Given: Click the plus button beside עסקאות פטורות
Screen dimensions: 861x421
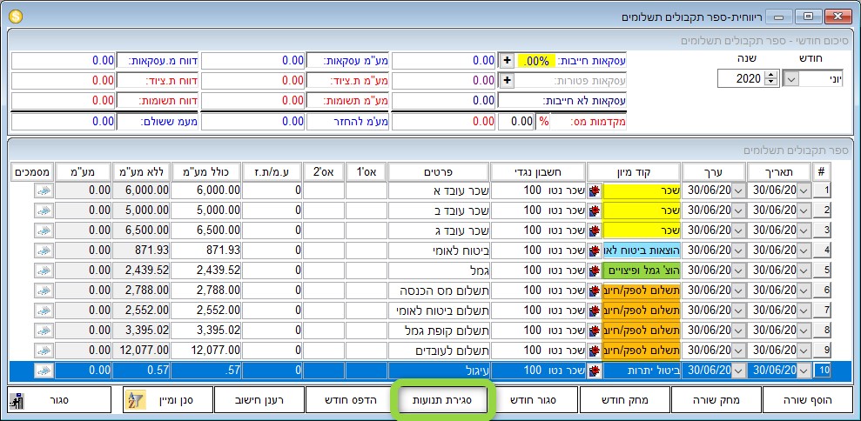Looking at the screenshot, I should (x=508, y=81).
